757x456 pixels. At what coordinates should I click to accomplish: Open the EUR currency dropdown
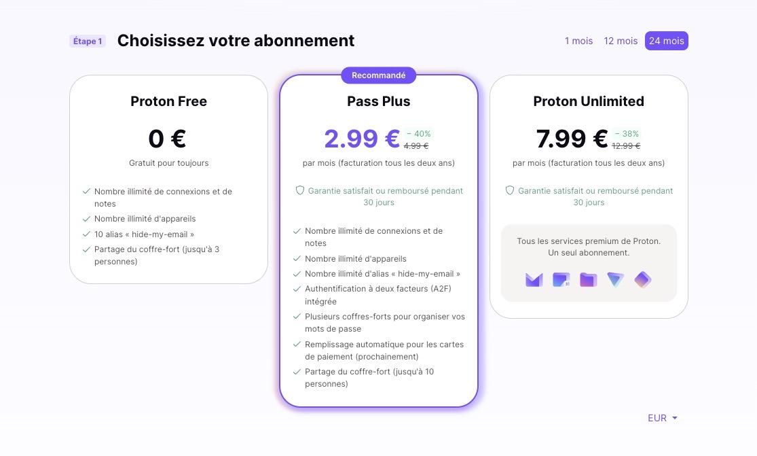[x=663, y=418]
